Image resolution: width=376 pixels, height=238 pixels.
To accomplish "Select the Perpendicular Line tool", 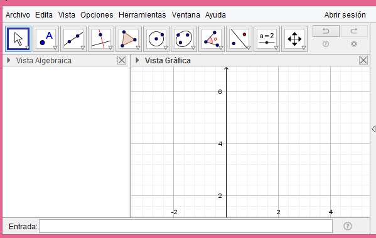I will 101,39.
